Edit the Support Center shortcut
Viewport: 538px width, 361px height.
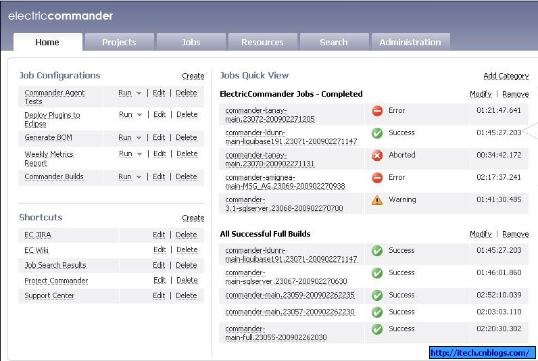[x=159, y=296]
